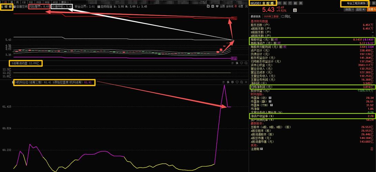The height and width of the screenshot is (172, 376).
Task: Switch to monthly 月 period tab
Action: coord(17,2)
